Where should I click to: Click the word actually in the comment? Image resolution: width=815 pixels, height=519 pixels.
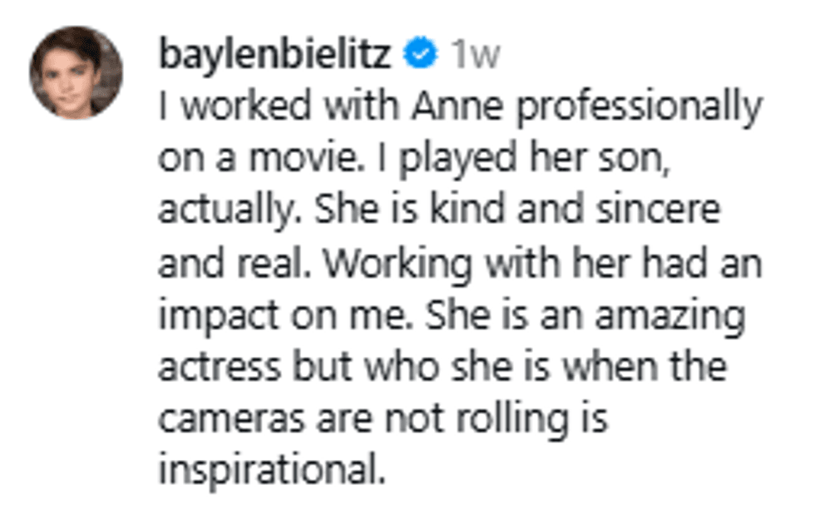227,211
